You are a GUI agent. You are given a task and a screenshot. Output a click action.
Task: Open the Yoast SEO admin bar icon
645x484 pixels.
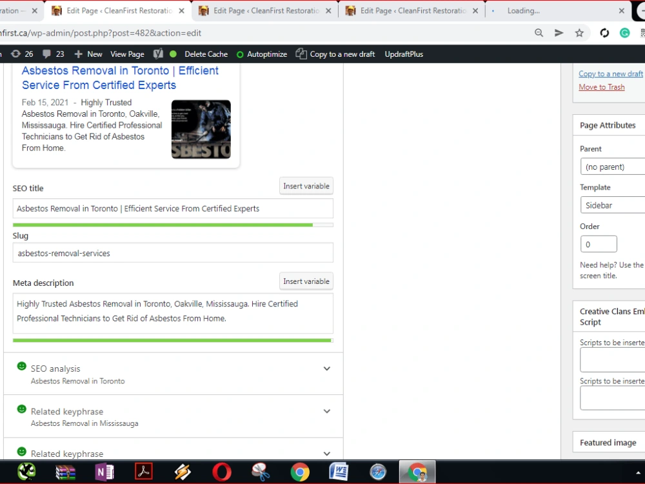point(158,54)
